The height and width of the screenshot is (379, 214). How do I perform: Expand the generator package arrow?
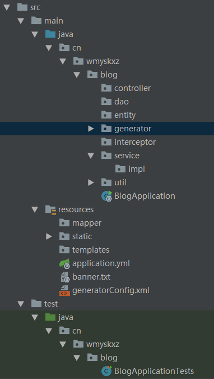tap(91, 129)
